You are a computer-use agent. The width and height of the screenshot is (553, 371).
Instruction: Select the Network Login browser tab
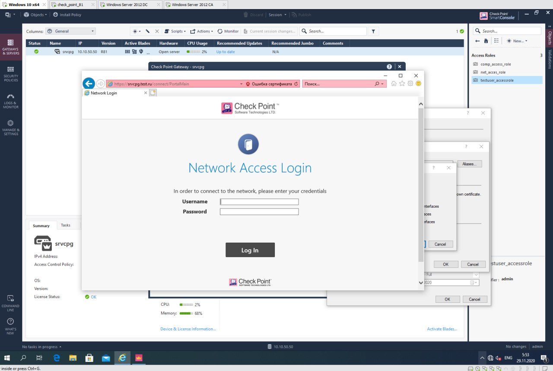115,93
